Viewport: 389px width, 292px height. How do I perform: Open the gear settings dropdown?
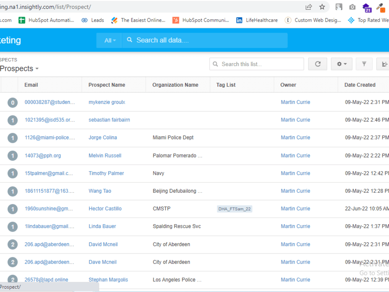click(x=342, y=64)
